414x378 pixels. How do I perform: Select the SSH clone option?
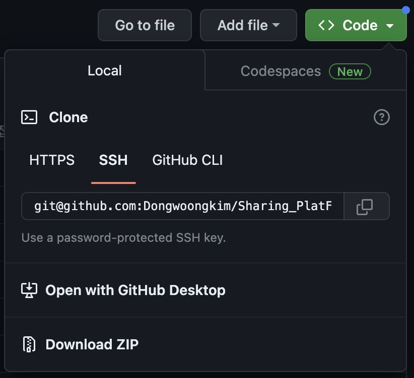pos(113,160)
